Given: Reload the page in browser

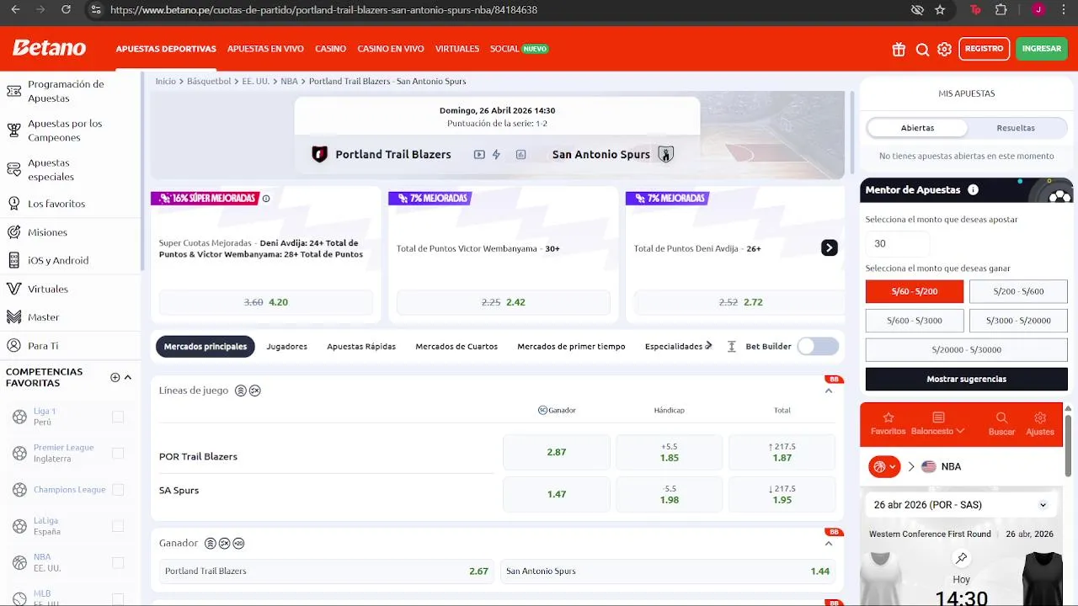Looking at the screenshot, I should pyautogui.click(x=66, y=10).
